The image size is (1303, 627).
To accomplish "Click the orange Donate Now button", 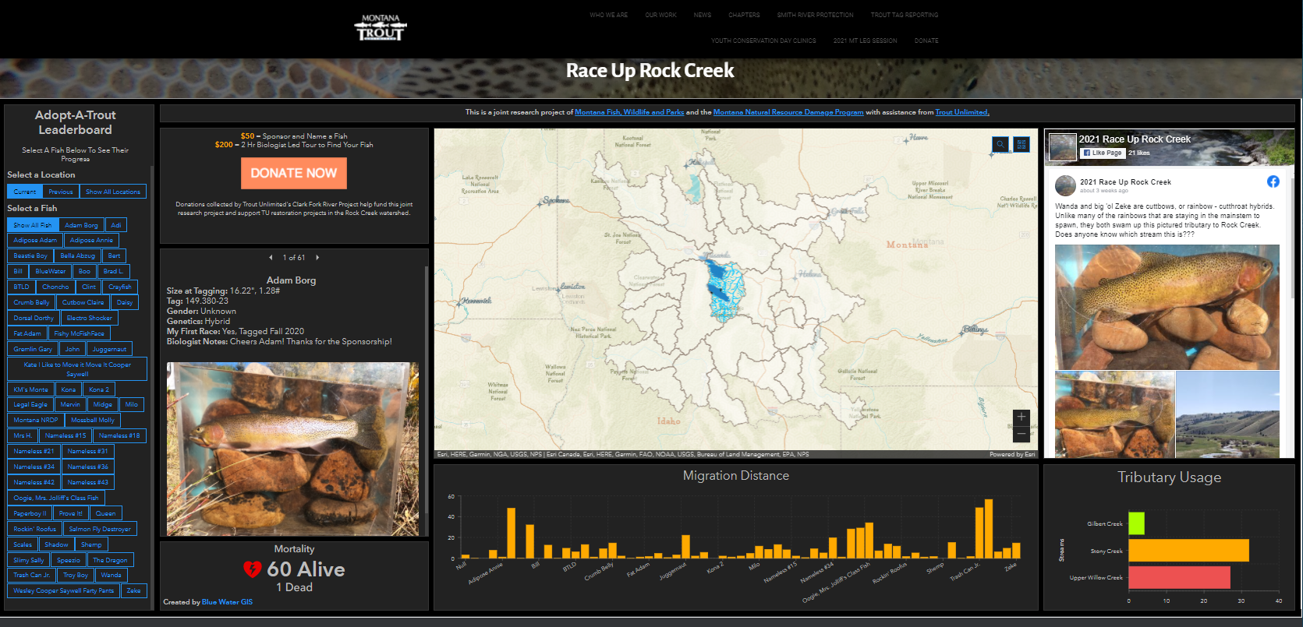I will click(294, 173).
